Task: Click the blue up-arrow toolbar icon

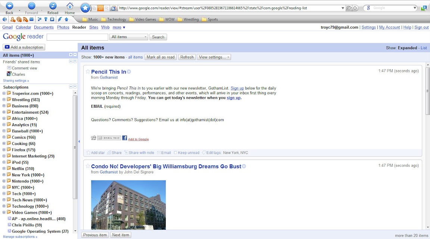Action: 66,19
